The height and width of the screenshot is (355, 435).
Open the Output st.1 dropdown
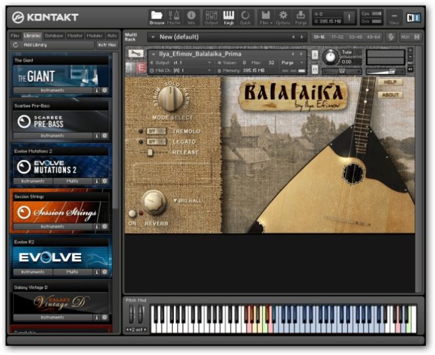tap(210, 63)
